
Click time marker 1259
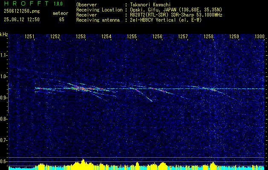tap(234, 36)
